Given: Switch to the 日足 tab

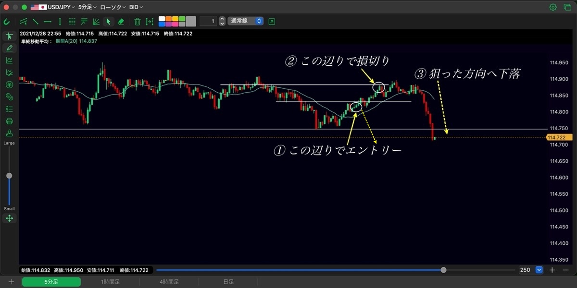Looking at the screenshot, I should 228,282.
